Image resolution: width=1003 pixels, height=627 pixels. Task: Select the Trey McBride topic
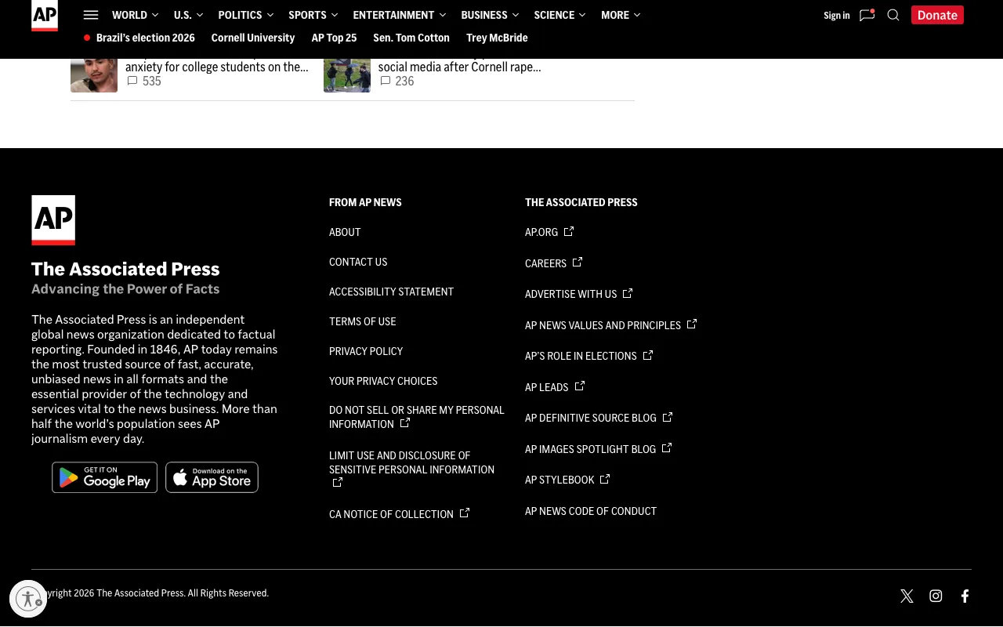point(497,38)
